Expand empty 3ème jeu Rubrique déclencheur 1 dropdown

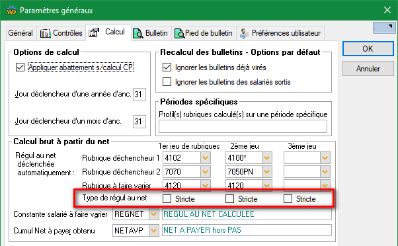tap(325, 158)
